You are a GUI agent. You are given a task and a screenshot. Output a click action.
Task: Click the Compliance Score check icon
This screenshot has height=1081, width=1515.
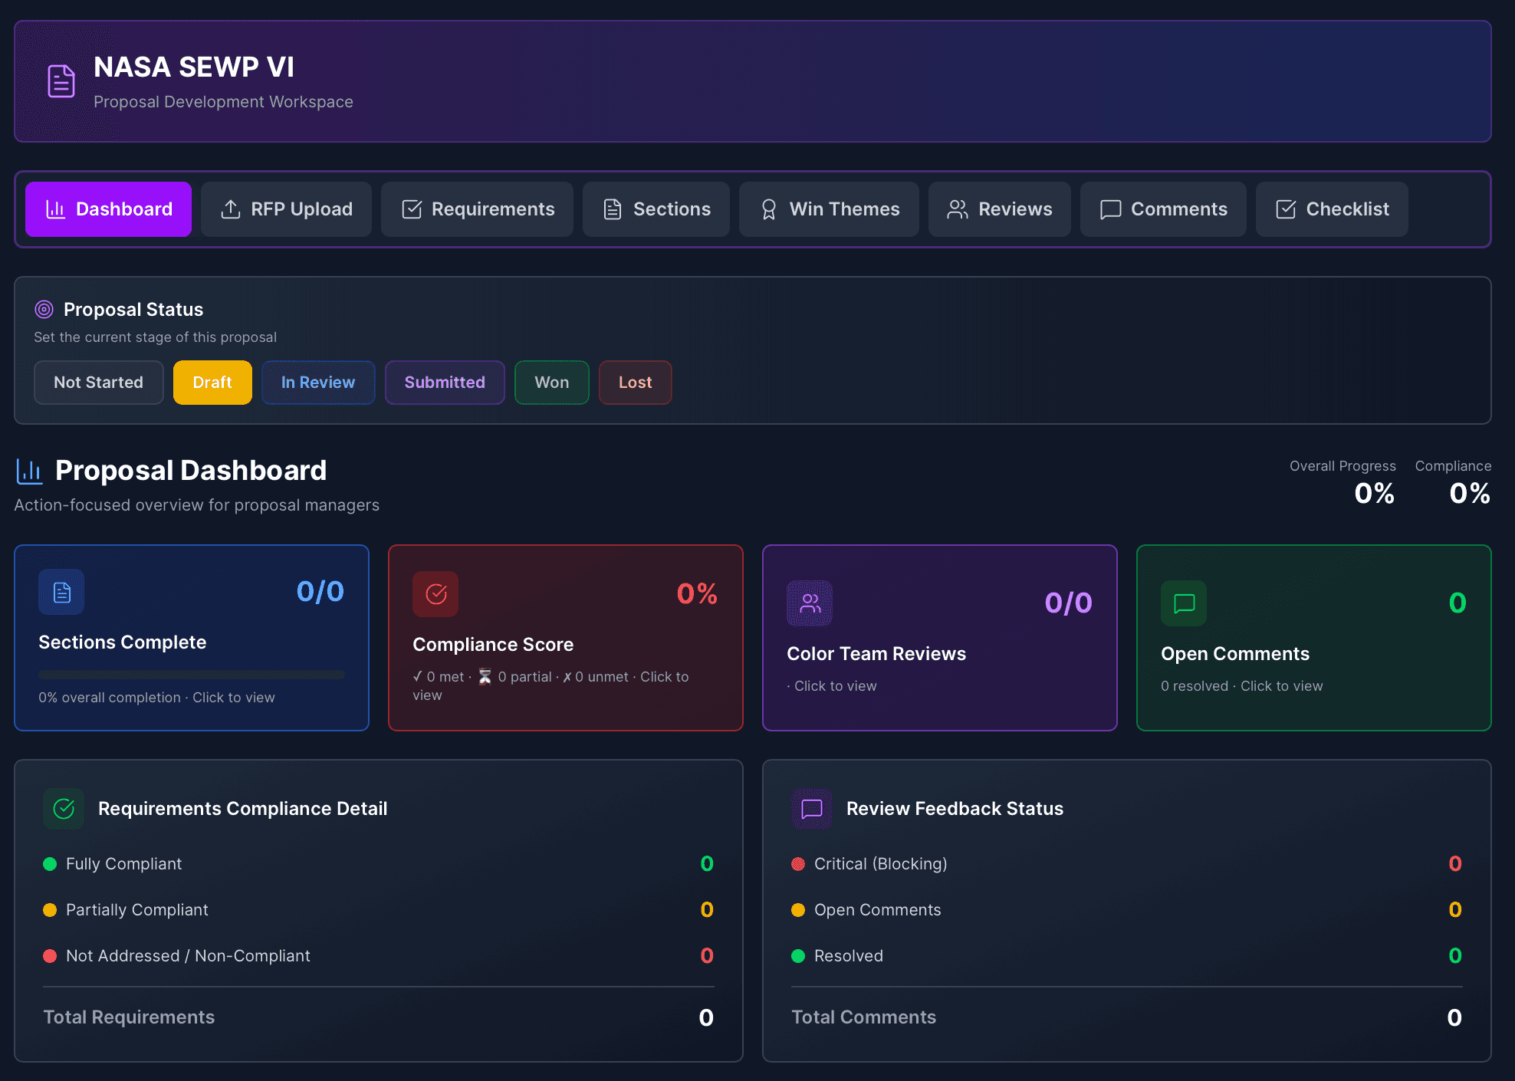click(x=435, y=593)
